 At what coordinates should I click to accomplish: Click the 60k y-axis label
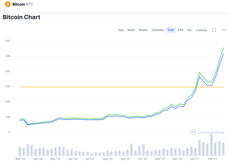[8, 41]
